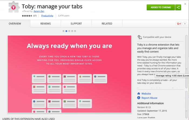
Task: Open the Website link
Action: (x=146, y=94)
